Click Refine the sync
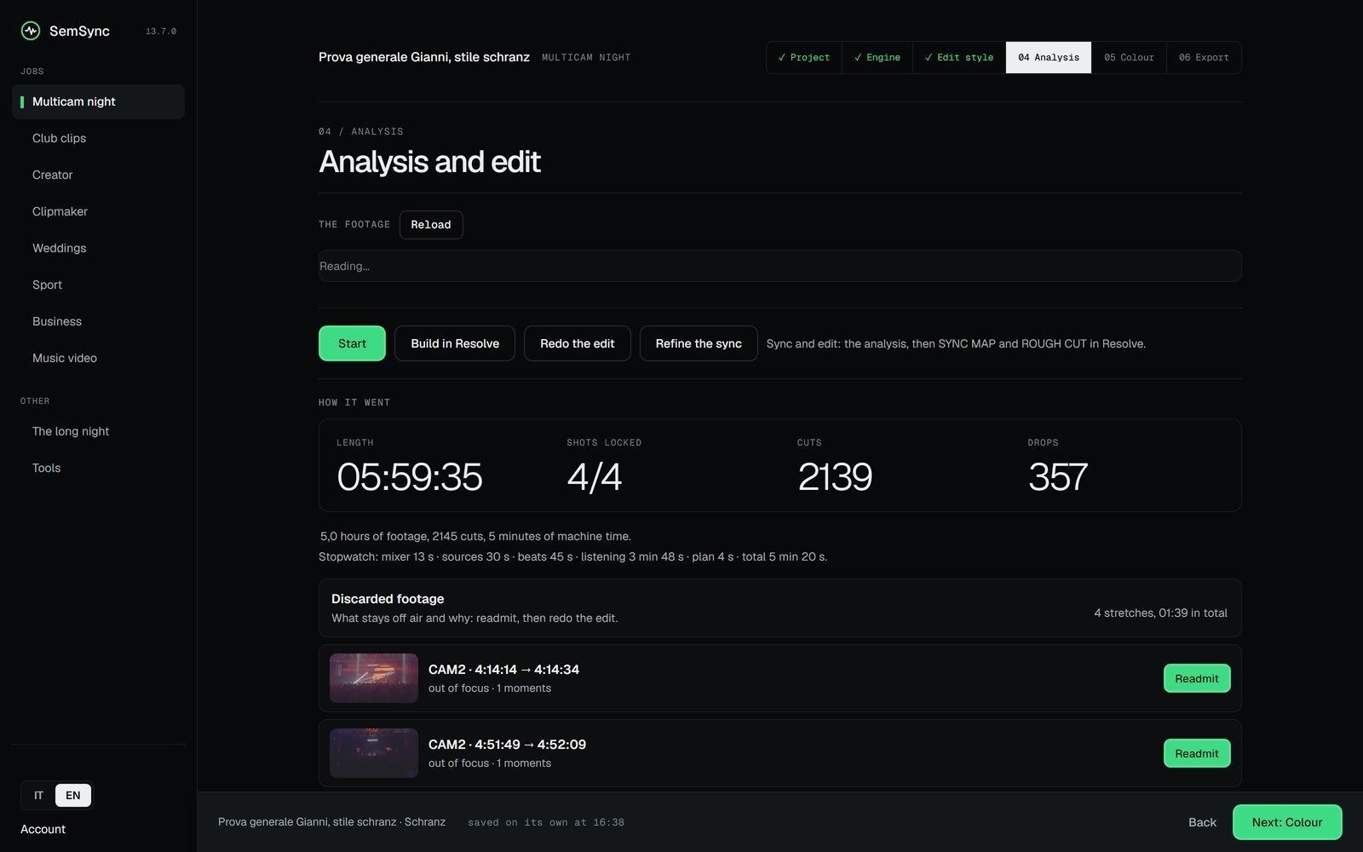 coord(699,343)
